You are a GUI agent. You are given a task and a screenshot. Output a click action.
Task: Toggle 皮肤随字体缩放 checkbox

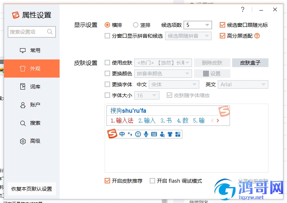(170, 95)
